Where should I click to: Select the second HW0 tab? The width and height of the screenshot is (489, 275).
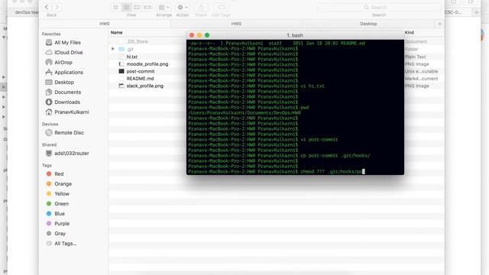pyautogui.click(x=236, y=24)
